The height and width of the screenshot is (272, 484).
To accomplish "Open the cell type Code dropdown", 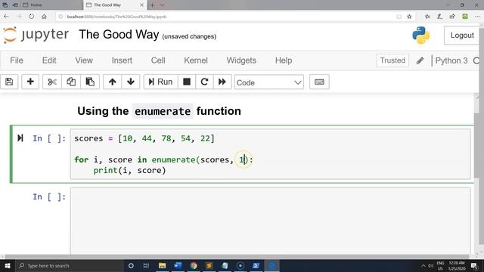I will point(269,82).
